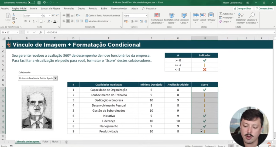Open the Formatar como Tabela menu
Viewport: 276px width, 147px height.
click(x=171, y=18)
